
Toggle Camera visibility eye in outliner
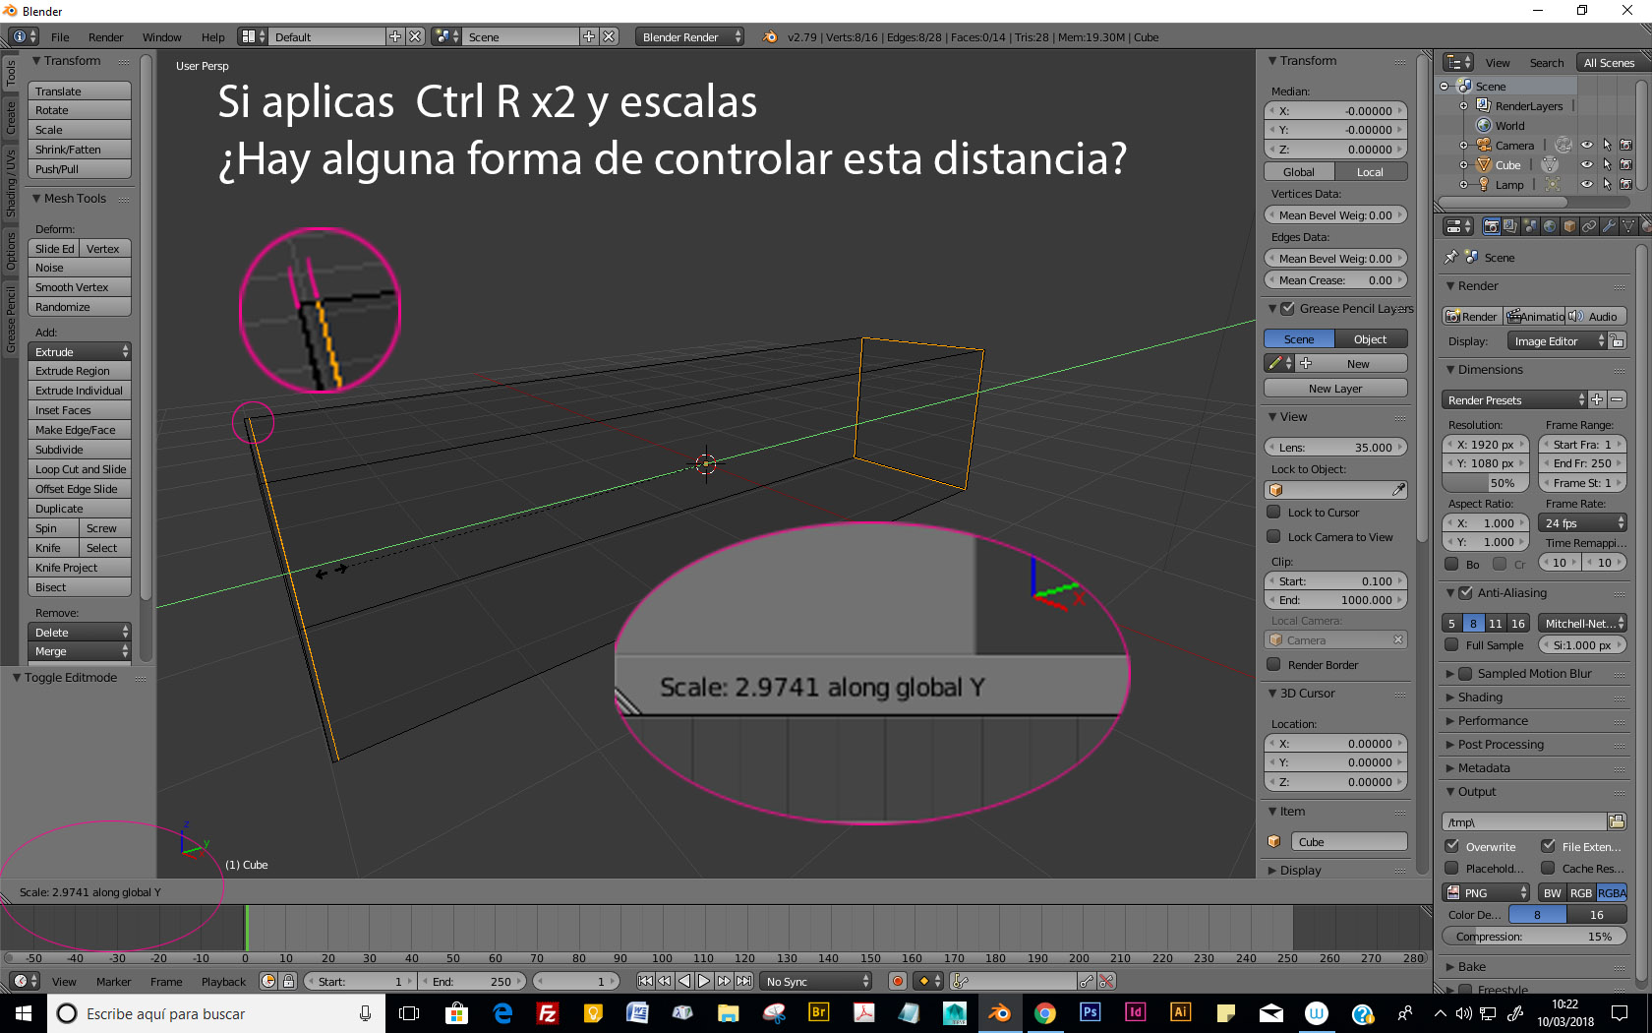click(x=1586, y=145)
